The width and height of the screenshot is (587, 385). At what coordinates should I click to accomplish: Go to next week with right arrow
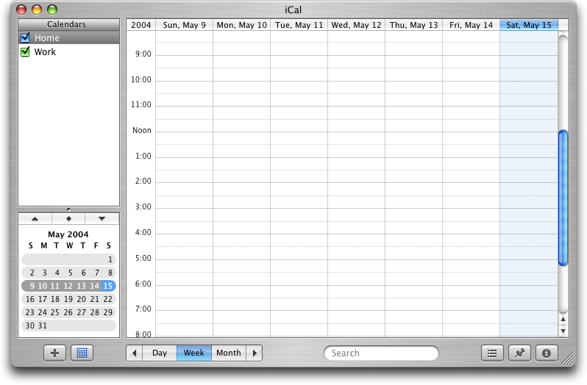click(x=255, y=353)
